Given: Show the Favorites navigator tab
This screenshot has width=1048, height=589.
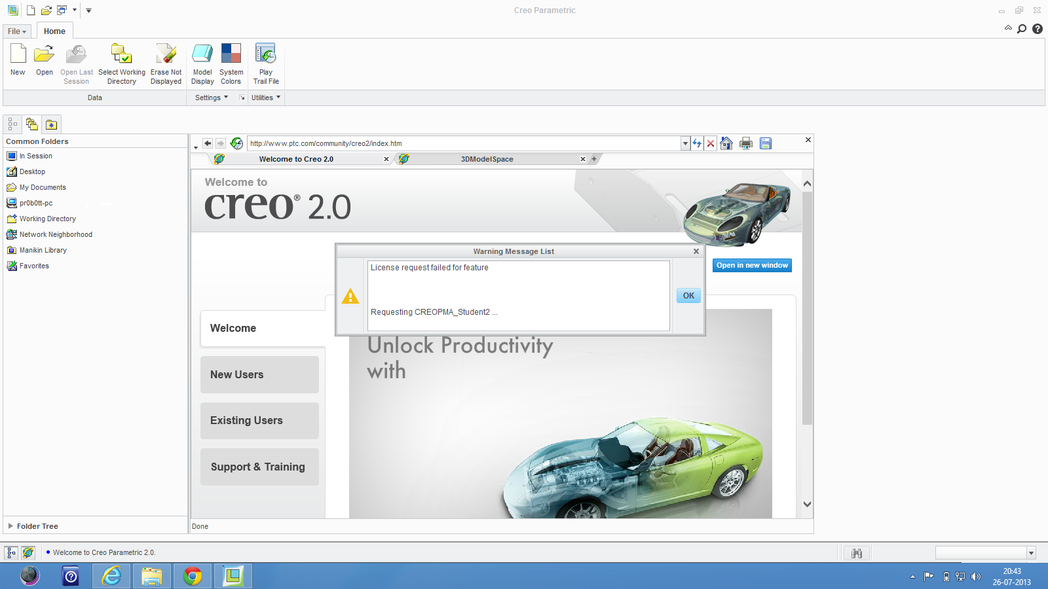Looking at the screenshot, I should 51,124.
